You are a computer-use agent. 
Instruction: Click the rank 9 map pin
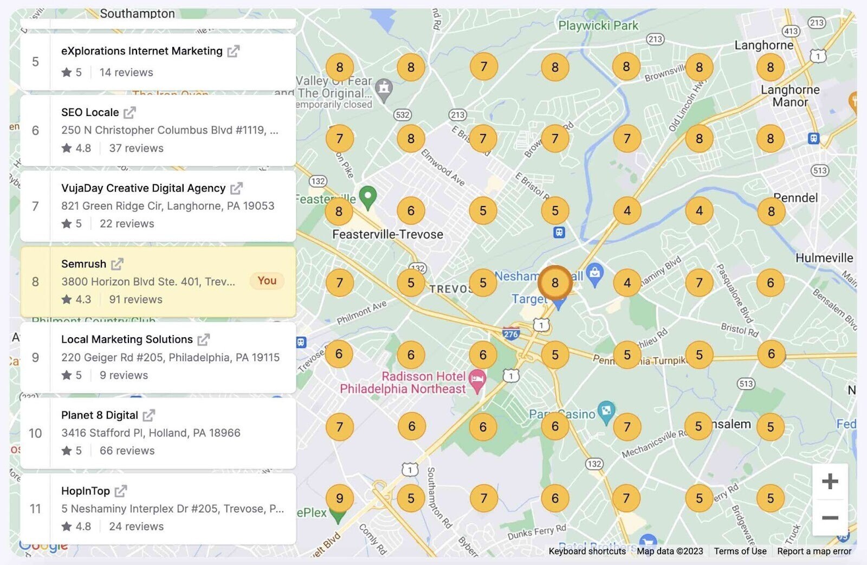click(x=340, y=498)
